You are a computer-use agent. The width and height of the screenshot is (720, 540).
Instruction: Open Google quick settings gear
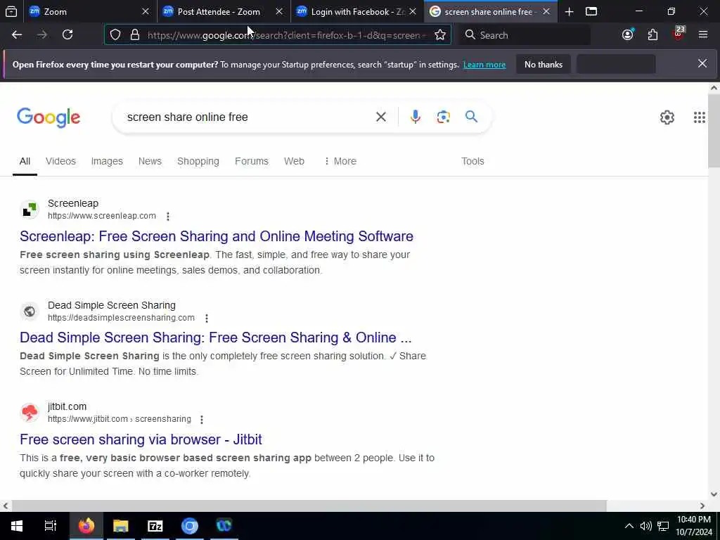coord(667,117)
